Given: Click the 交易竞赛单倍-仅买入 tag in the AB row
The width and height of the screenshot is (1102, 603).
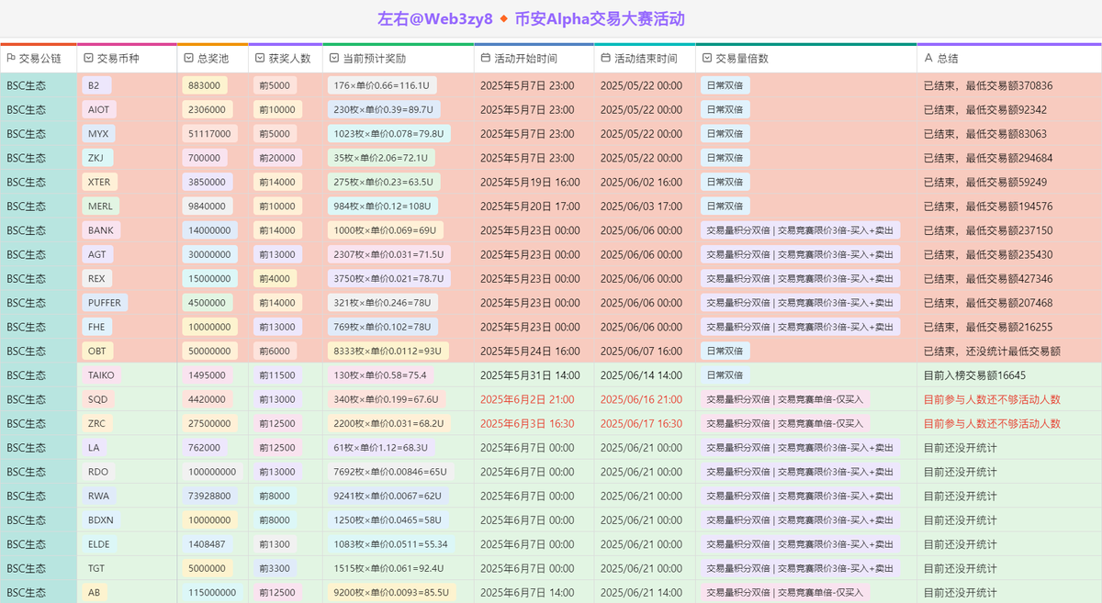Looking at the screenshot, I should (x=821, y=593).
